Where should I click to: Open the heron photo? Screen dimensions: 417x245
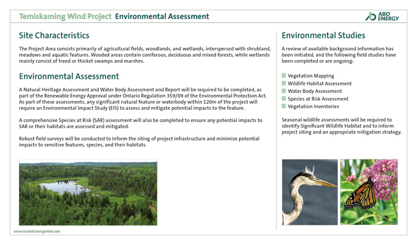point(309,192)
